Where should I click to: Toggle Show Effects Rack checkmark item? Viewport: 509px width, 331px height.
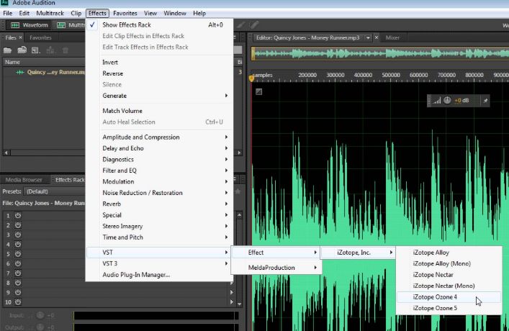click(x=159, y=25)
